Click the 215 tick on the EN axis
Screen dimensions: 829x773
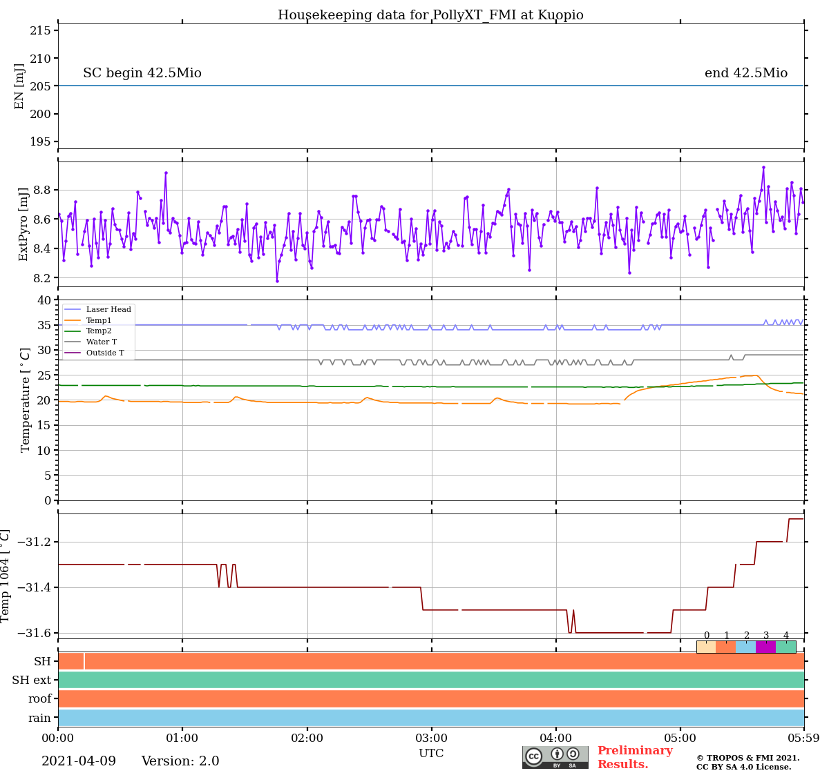pos(40,31)
